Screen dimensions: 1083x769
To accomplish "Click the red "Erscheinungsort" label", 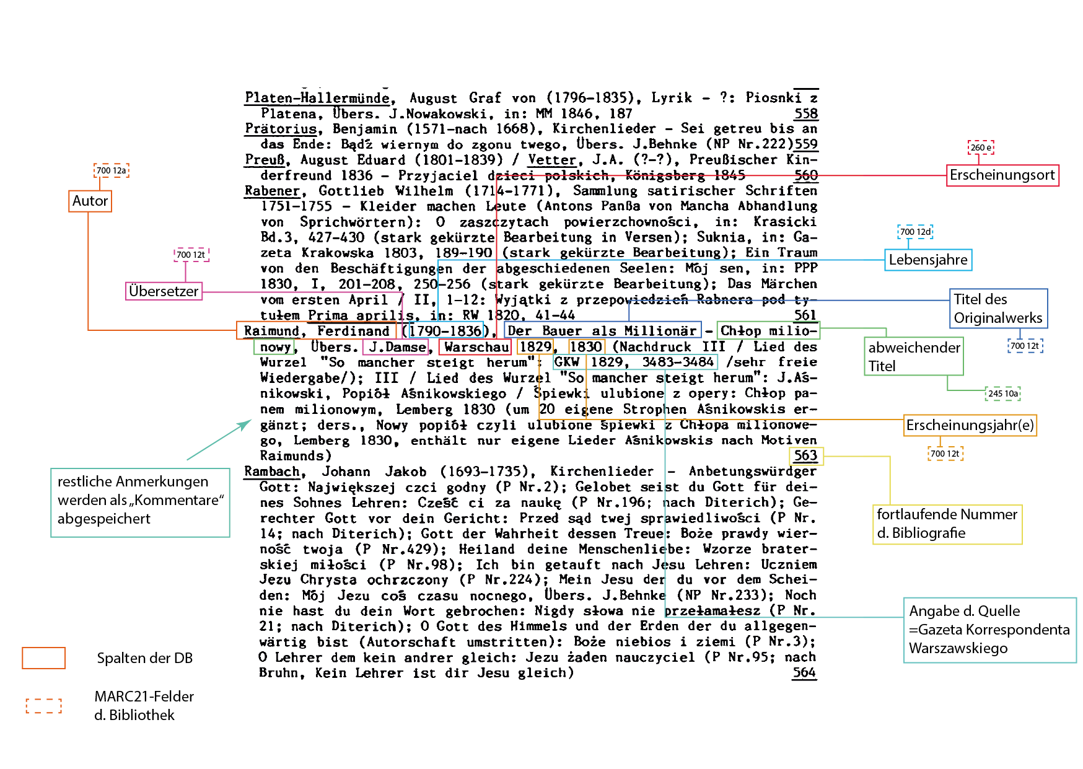I will [1002, 175].
